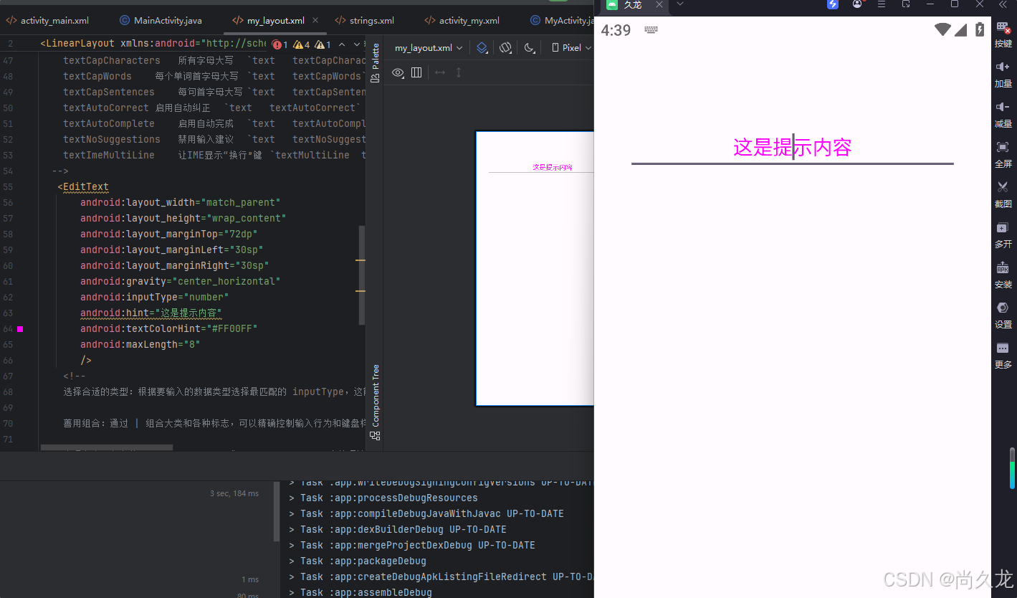Click the editor horizontal scrollbar

tap(107, 447)
